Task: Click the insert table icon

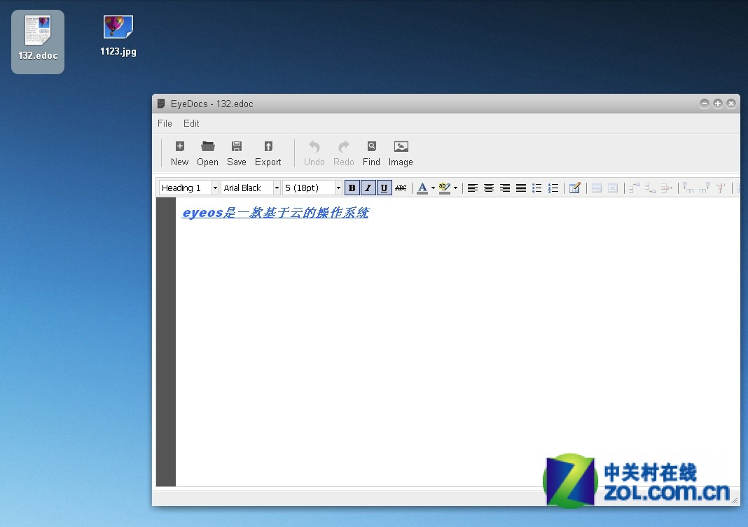Action: coord(575,188)
